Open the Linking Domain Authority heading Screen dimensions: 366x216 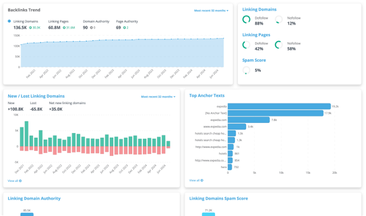pyautogui.click(x=34, y=198)
